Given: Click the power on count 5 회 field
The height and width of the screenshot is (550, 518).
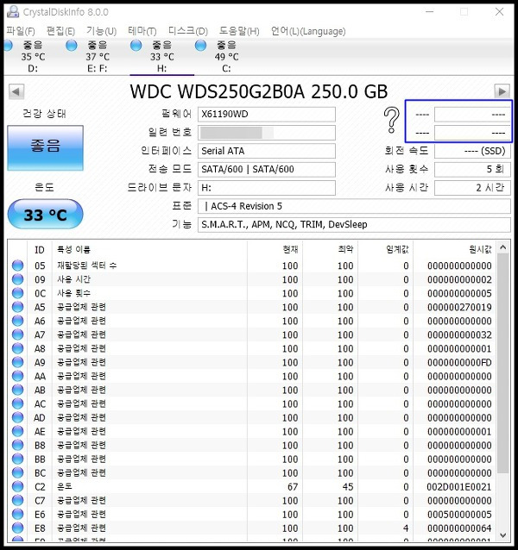Looking at the screenshot, I should (472, 170).
